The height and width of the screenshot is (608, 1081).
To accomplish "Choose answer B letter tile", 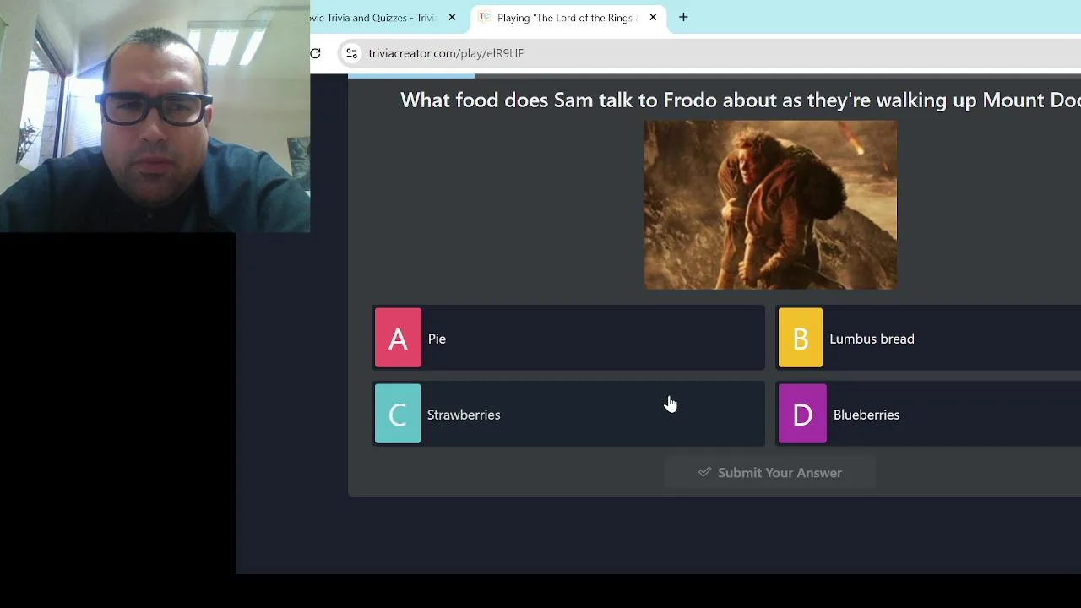I will pyautogui.click(x=801, y=338).
